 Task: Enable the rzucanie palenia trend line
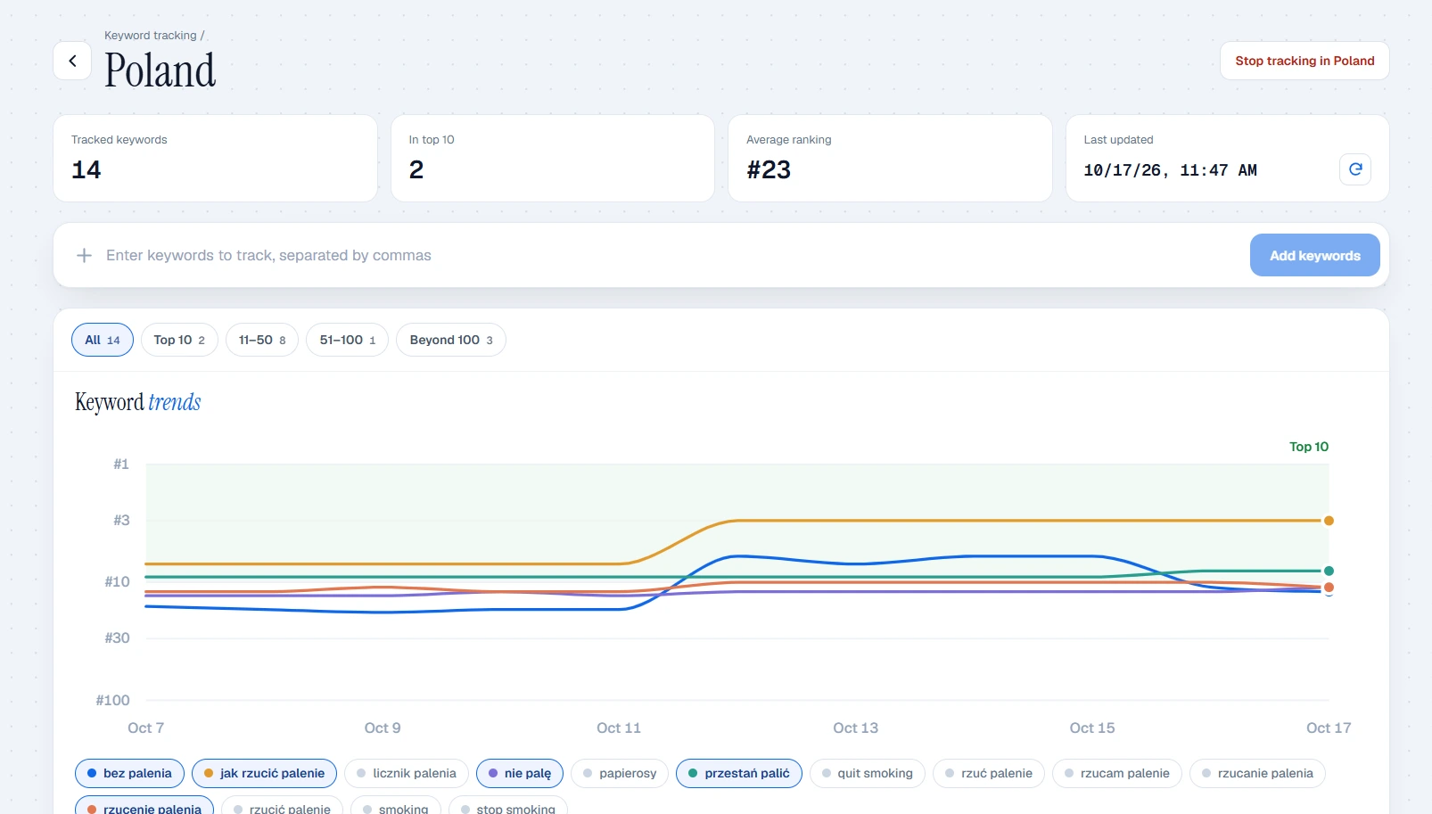click(x=1257, y=773)
